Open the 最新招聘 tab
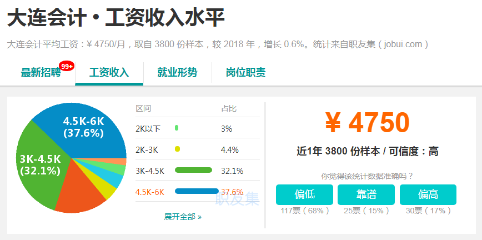This screenshot has height=240, width=482. [41, 73]
